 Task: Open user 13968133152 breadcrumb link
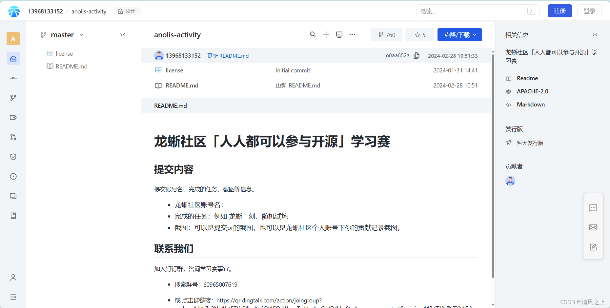(45, 11)
